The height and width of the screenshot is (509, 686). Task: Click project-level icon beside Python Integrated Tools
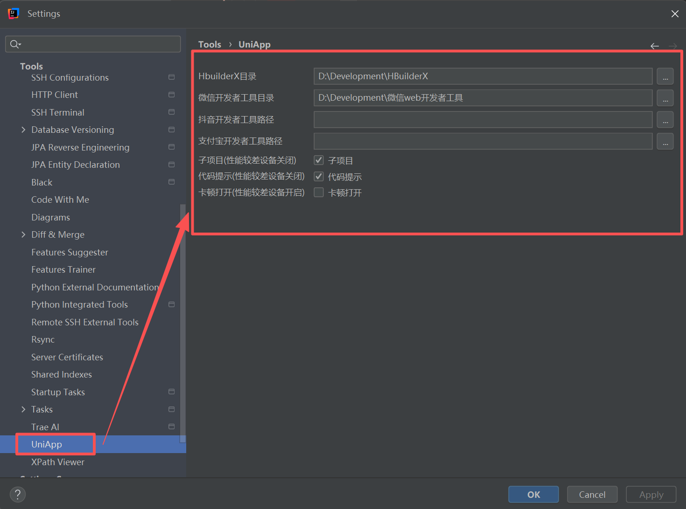coord(172,304)
